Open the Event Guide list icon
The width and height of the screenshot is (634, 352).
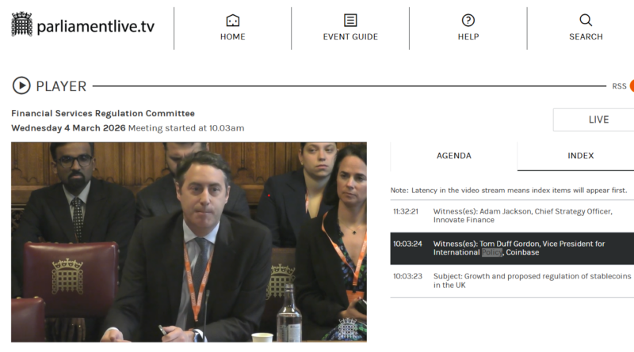click(x=350, y=20)
